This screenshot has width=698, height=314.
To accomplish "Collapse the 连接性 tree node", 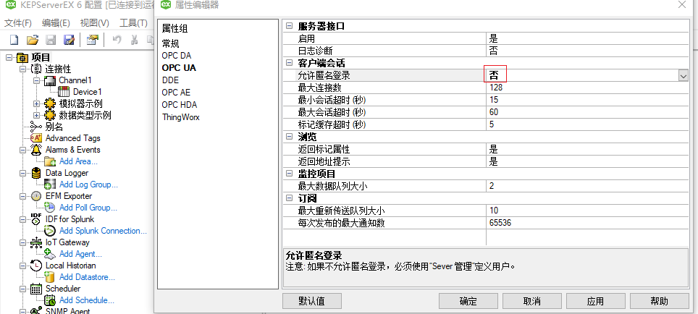I will point(22,69).
